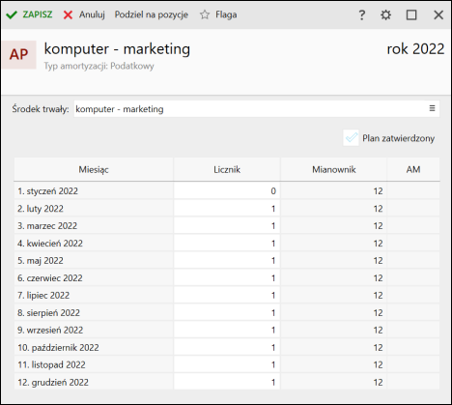The height and width of the screenshot is (405, 452).
Task: Click the Licznik cell for grudzień 2022
Action: [x=227, y=382]
